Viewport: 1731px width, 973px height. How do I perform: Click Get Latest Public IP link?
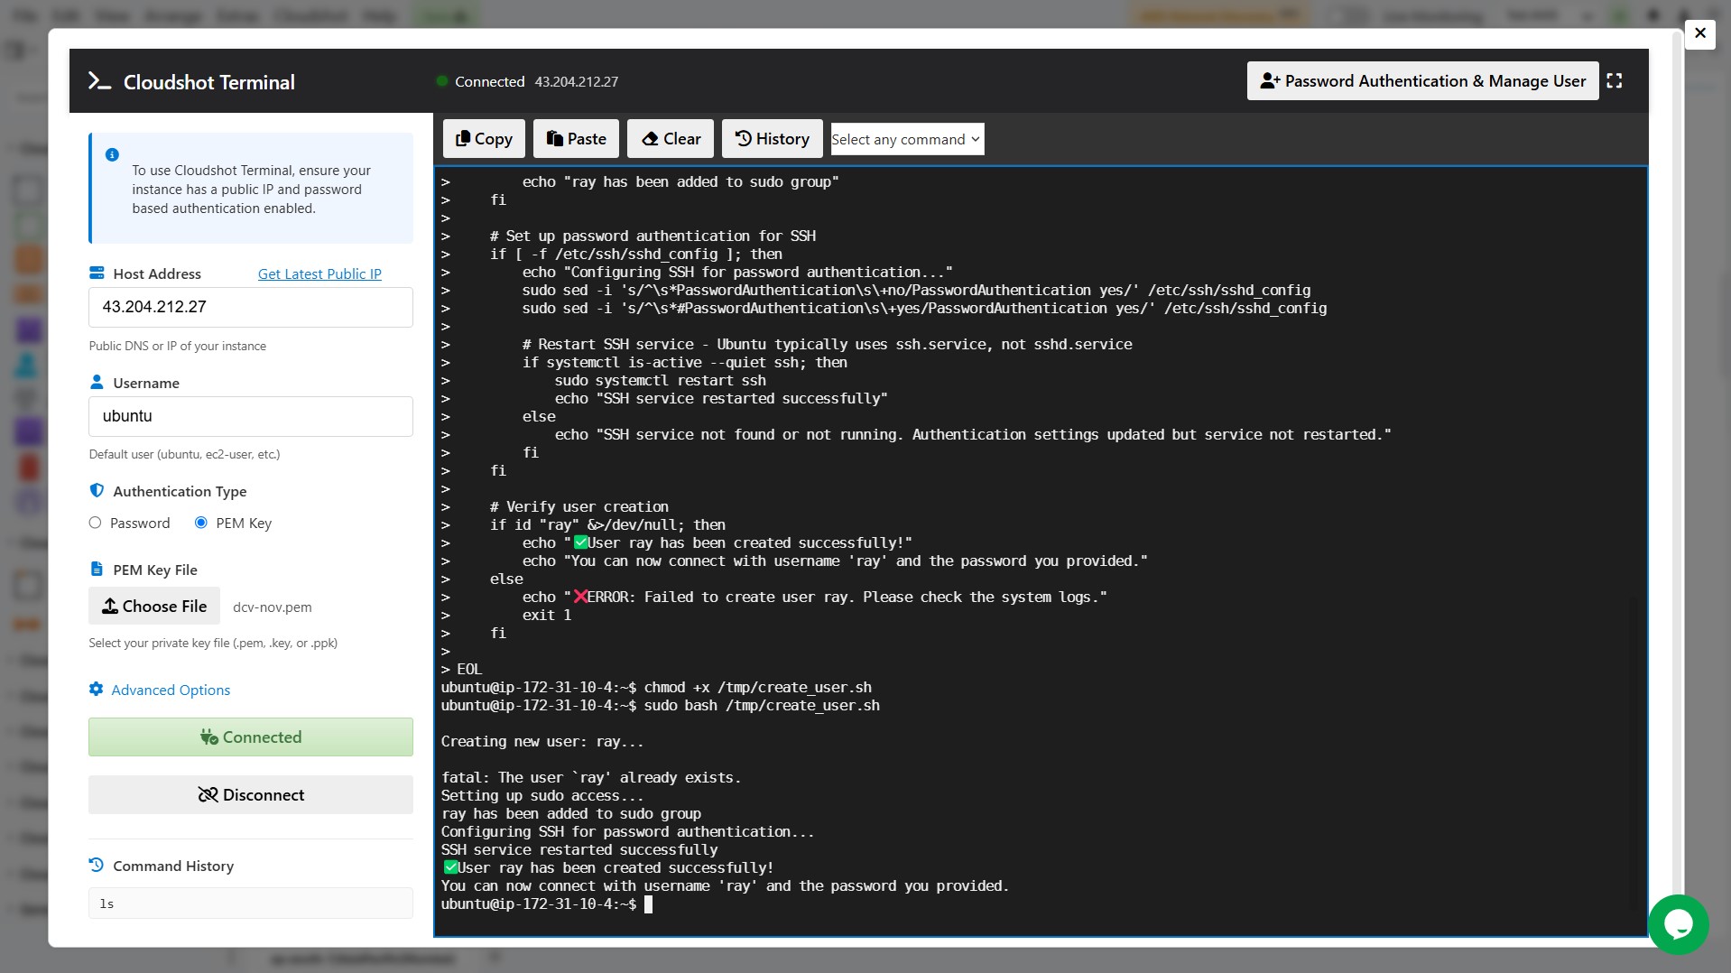pyautogui.click(x=319, y=274)
